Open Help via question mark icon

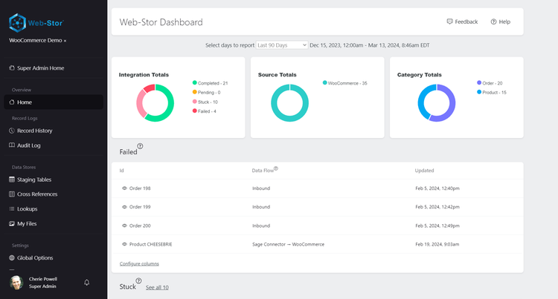(493, 22)
